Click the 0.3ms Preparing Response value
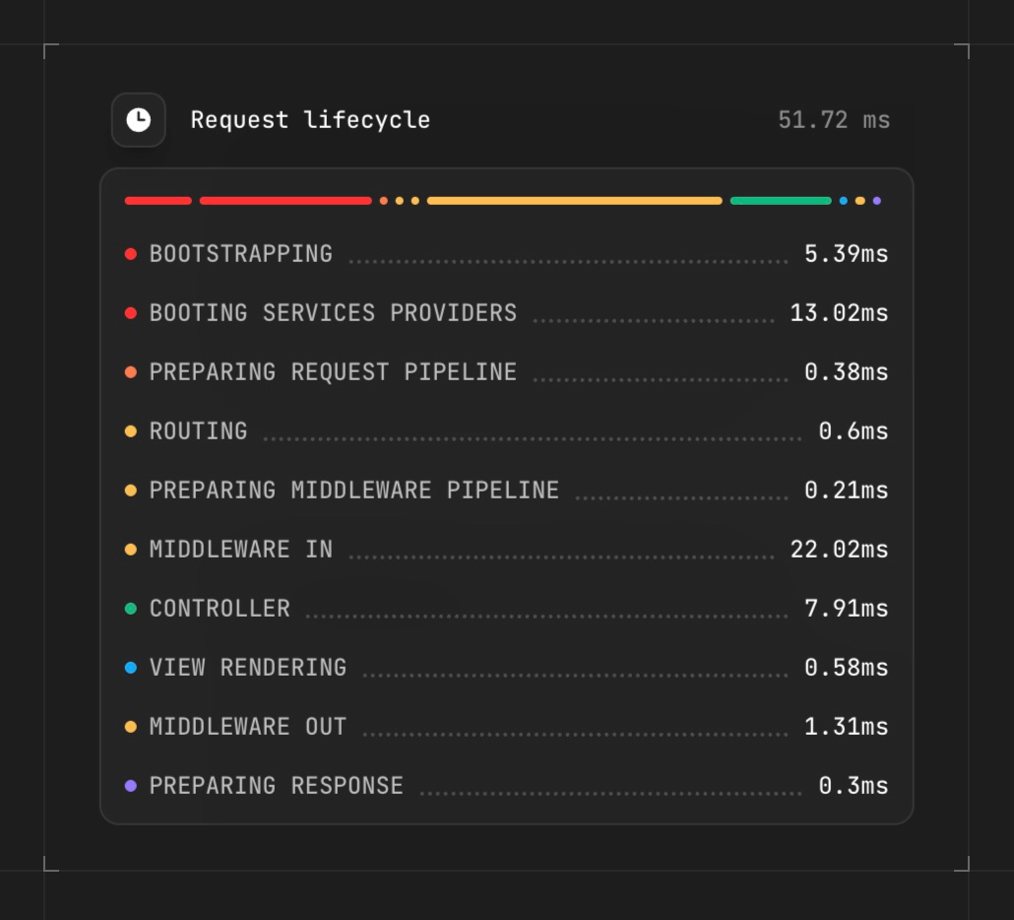This screenshot has width=1014, height=920. [853, 785]
